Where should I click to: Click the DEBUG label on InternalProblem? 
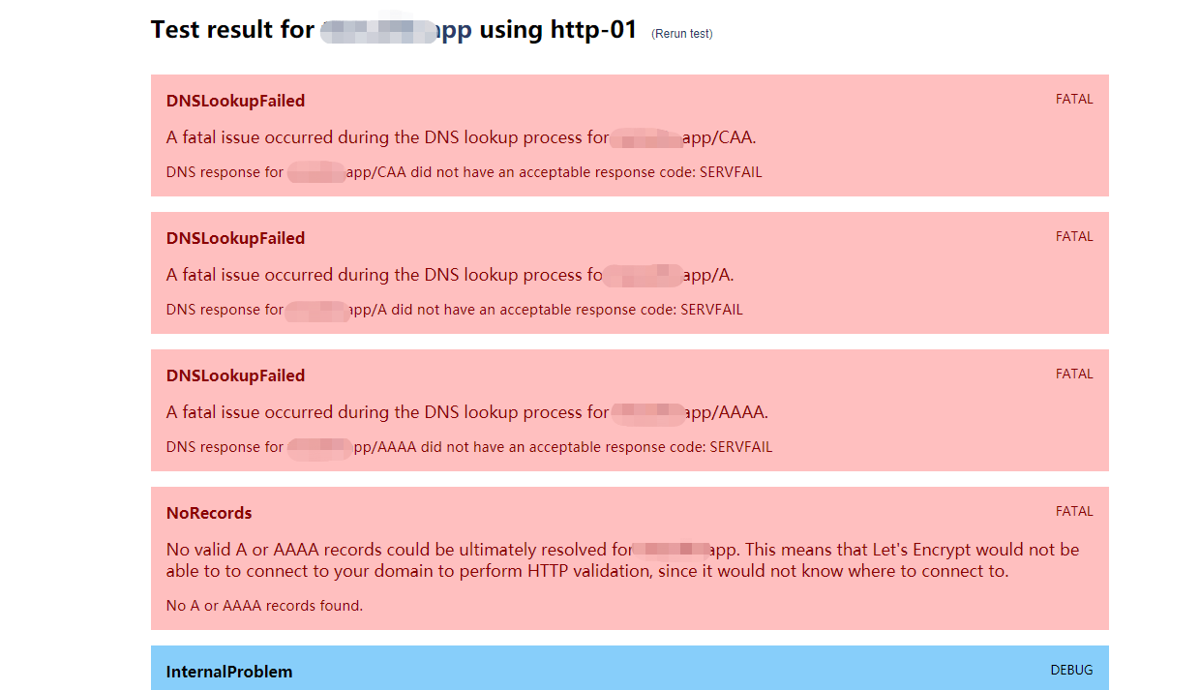(1071, 670)
